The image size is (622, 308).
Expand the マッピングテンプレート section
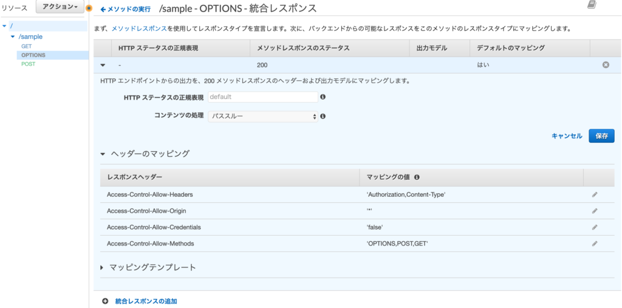coord(102,267)
